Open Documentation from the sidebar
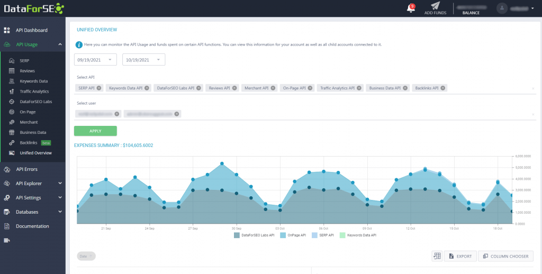This screenshot has height=274, width=542. click(32, 226)
